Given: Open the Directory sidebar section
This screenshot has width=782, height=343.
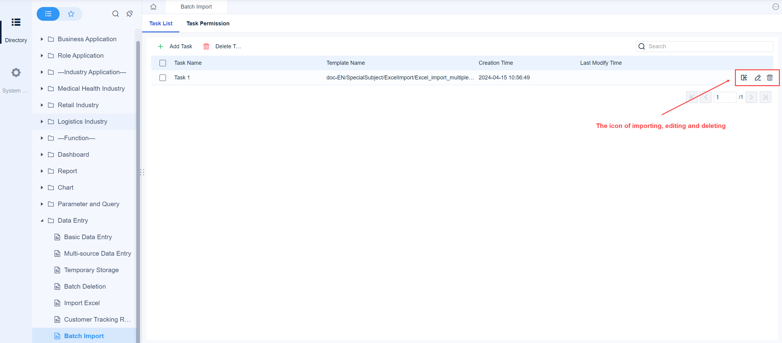Looking at the screenshot, I should [16, 30].
